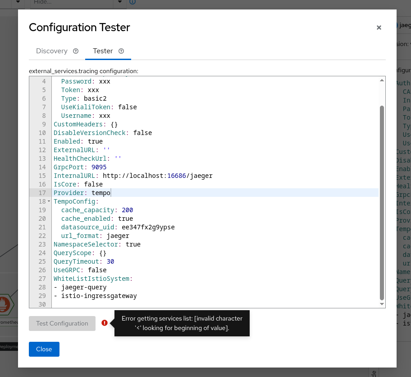Click the info icon in the top toolbar
411x377 pixels.
click(x=132, y=2)
